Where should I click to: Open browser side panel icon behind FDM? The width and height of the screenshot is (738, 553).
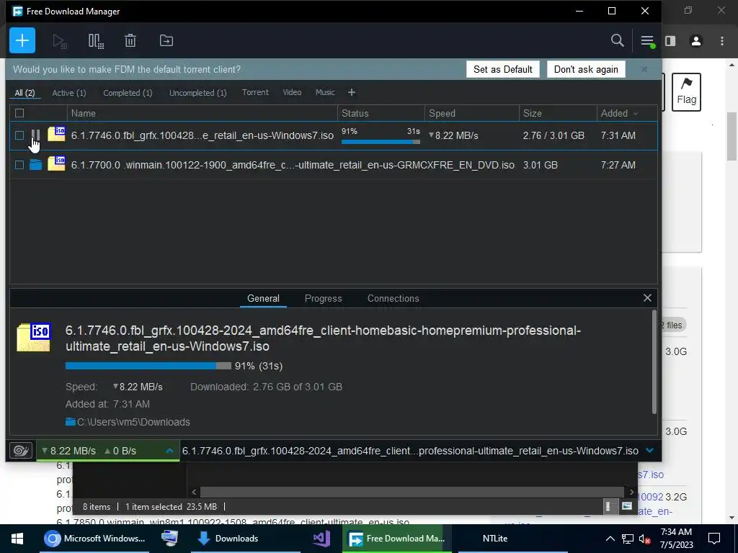[670, 41]
